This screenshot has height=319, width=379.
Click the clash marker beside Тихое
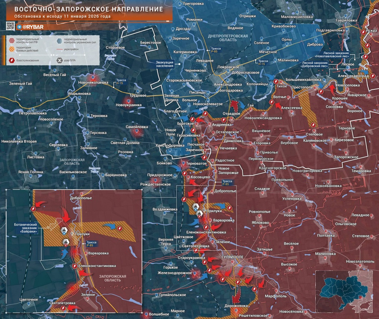click(x=276, y=82)
